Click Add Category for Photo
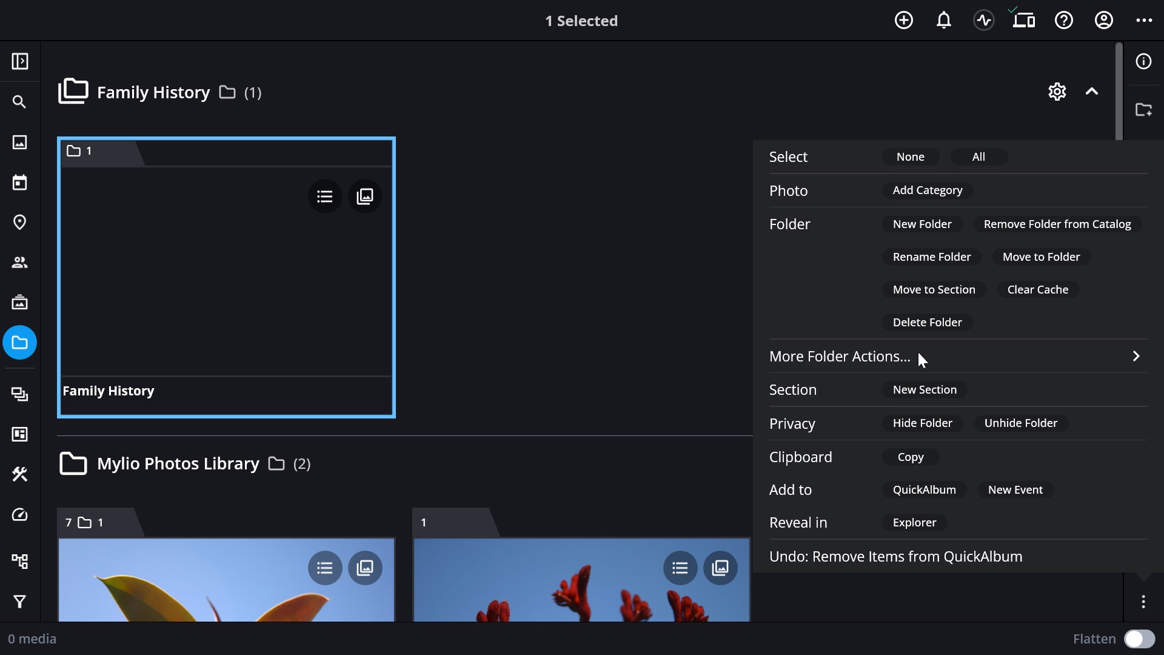1164x655 pixels. [928, 190]
